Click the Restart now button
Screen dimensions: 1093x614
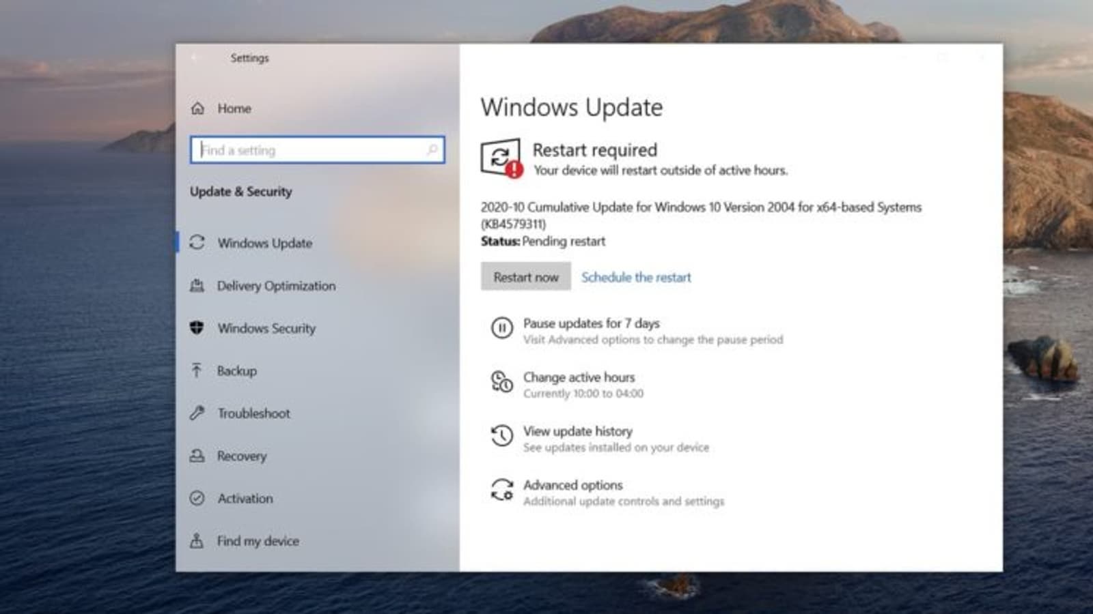(526, 277)
